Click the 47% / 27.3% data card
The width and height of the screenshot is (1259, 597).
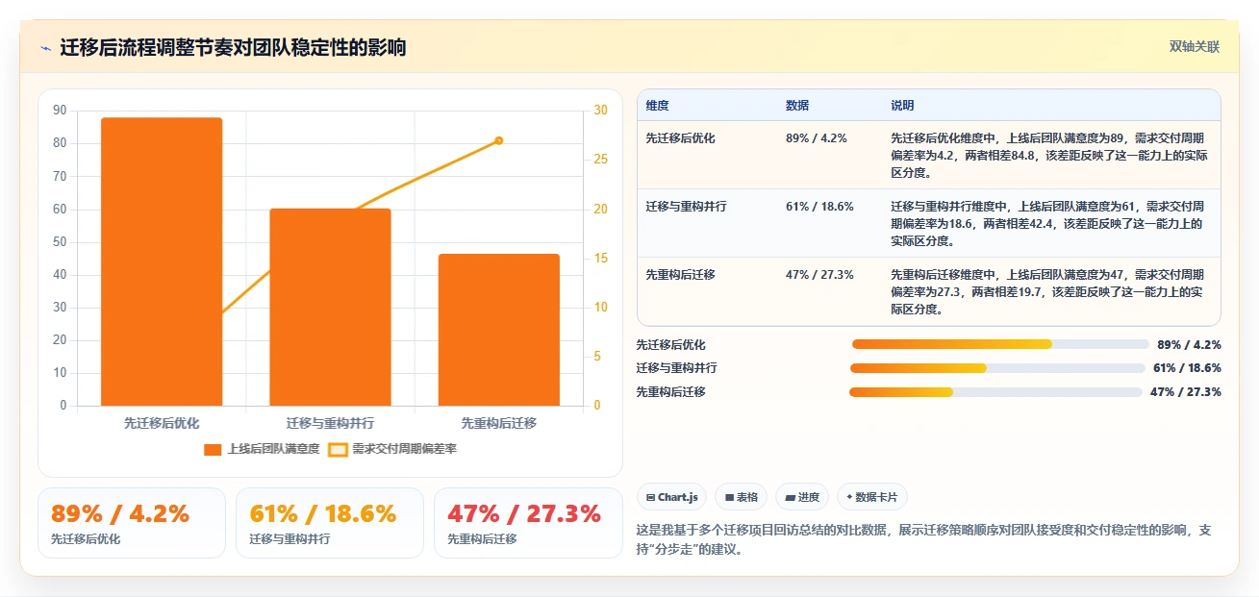(x=528, y=523)
